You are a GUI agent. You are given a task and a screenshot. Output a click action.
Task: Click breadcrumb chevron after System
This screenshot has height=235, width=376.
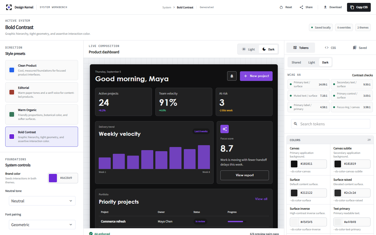click(174, 7)
